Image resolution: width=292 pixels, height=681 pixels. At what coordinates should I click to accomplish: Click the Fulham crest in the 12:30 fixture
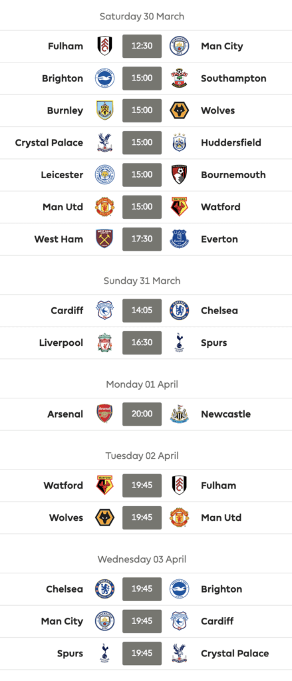point(104,47)
